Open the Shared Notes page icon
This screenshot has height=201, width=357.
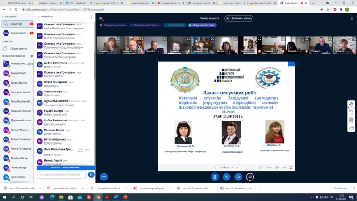[x=5, y=49]
